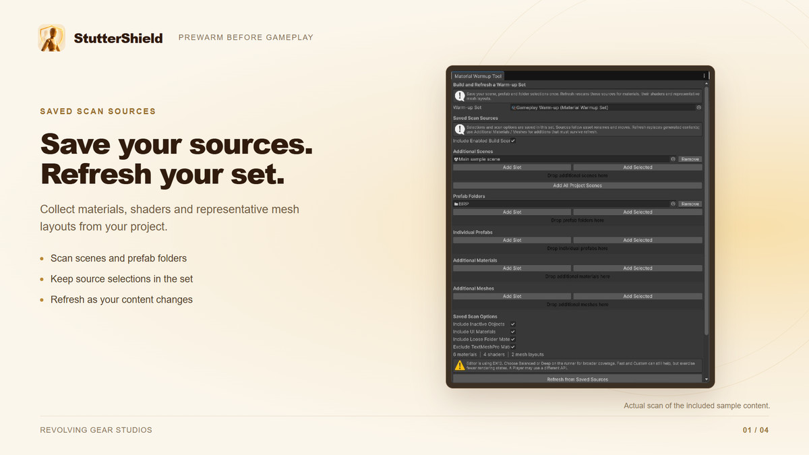809x455 pixels.
Task: Click info icon in Saved Scan Sources help box
Action: coord(460,129)
